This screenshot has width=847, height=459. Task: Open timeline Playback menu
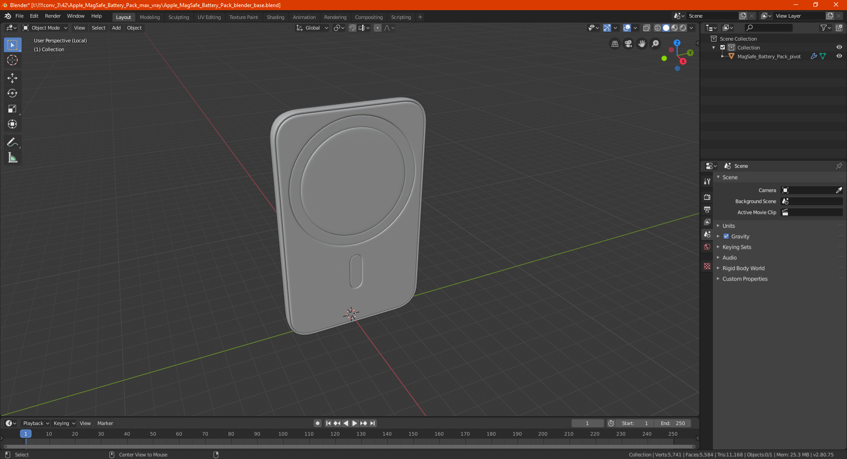coord(36,423)
